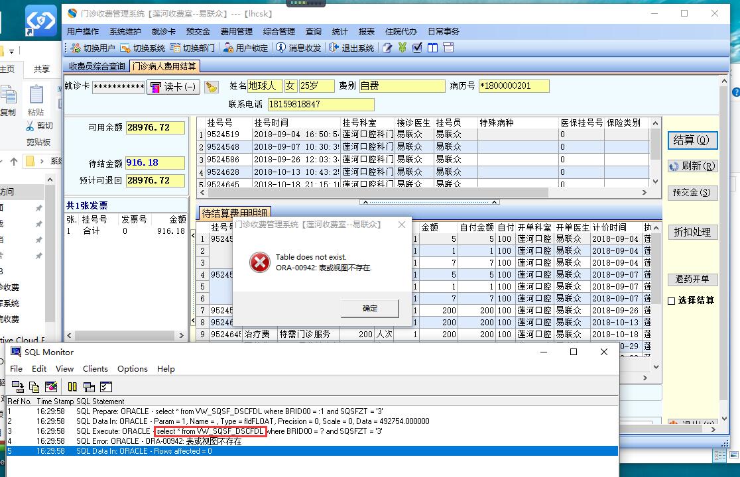This screenshot has height=477, width=740.
Task: Click the 刷新(R) refresh button
Action: [x=692, y=166]
